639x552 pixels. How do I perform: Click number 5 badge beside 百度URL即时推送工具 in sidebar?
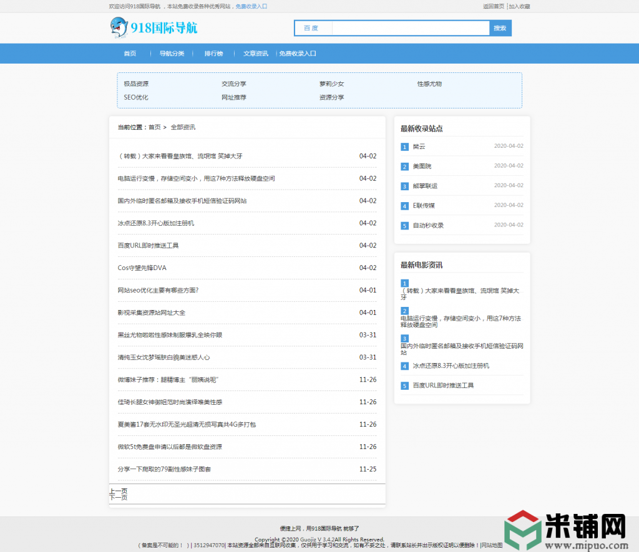coord(404,386)
